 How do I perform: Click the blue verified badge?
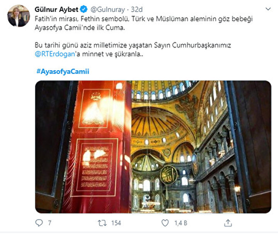(83, 9)
